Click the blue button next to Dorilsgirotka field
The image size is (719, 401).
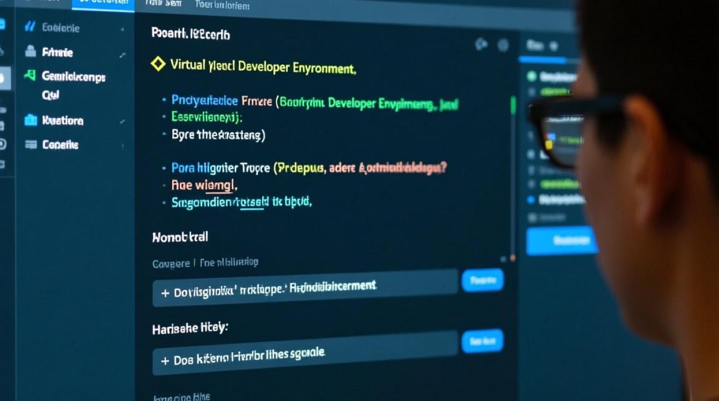[482, 280]
